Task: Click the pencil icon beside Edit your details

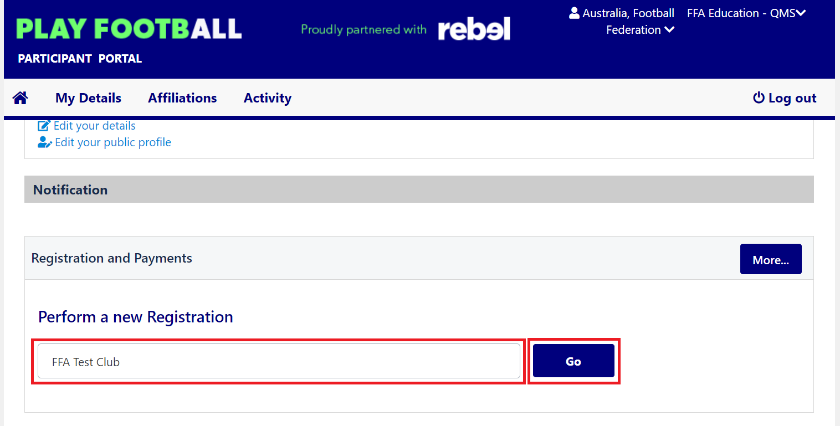Action: 44,125
